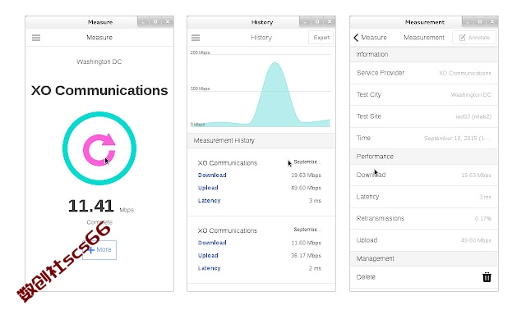Click Time row showing September 10, 2015
This screenshot has width=526, height=328.
424,138
